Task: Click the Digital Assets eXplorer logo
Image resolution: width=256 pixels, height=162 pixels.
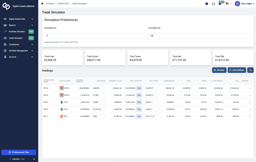Action: (6, 6)
